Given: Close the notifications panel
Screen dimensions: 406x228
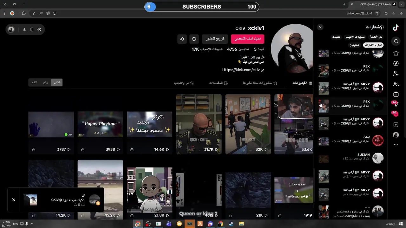Looking at the screenshot, I should pos(320,27).
